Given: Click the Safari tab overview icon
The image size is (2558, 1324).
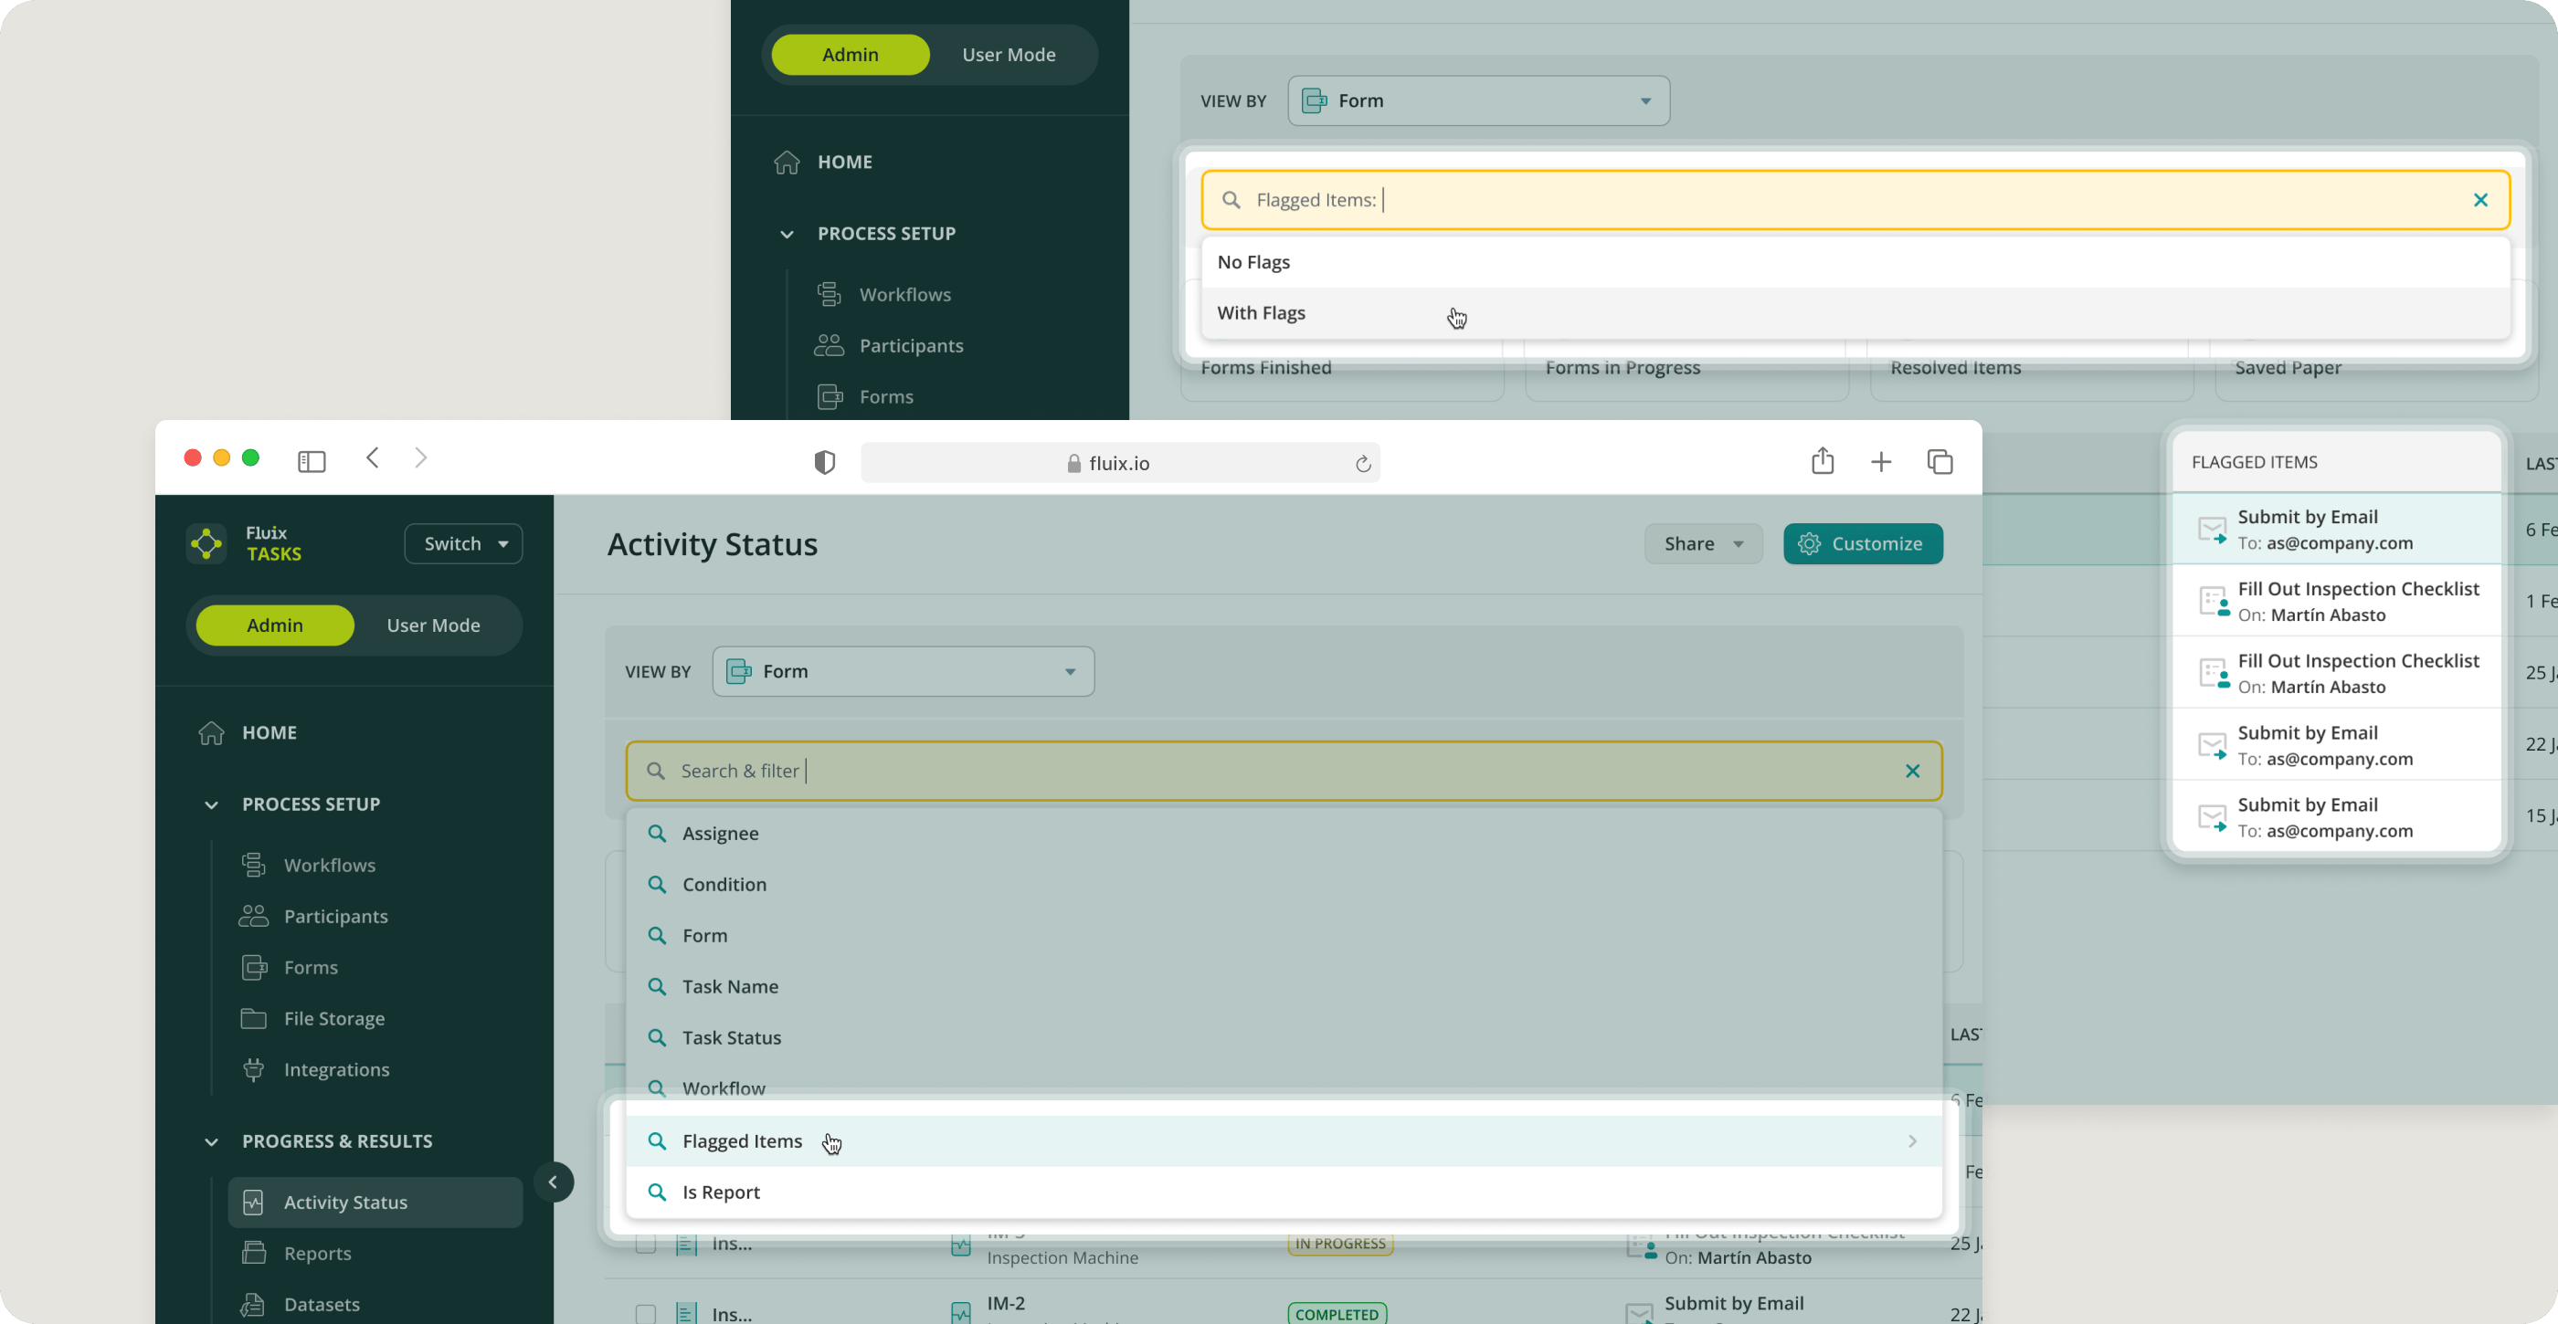Looking at the screenshot, I should tap(1940, 461).
